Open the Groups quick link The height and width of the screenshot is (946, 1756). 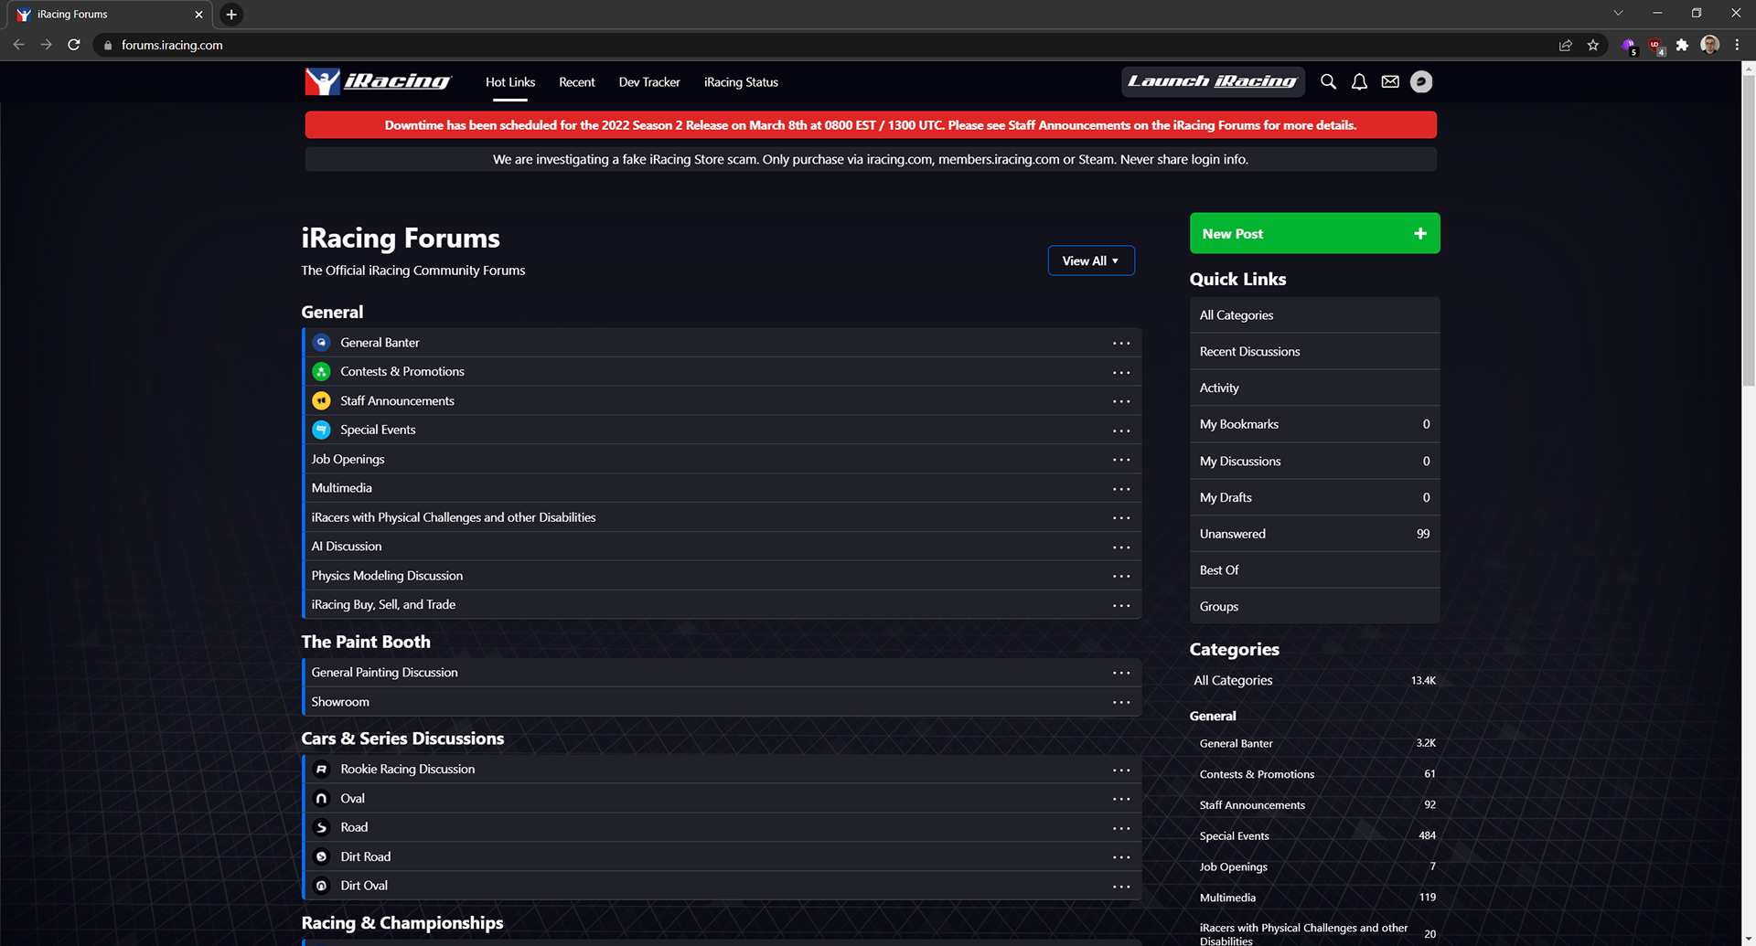pyautogui.click(x=1314, y=607)
